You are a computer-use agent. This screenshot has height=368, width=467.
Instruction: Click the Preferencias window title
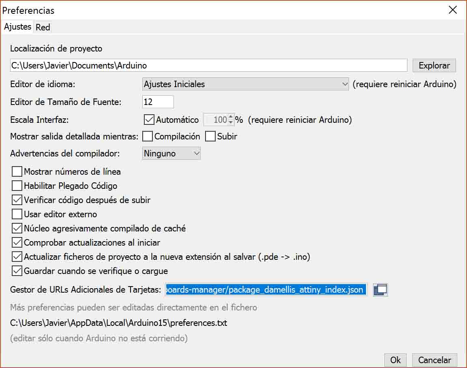(28, 11)
